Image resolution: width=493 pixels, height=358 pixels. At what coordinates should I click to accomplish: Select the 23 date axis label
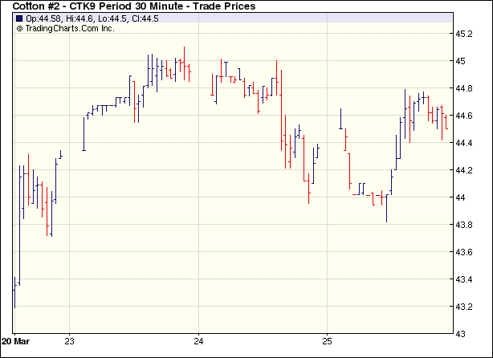coord(70,340)
